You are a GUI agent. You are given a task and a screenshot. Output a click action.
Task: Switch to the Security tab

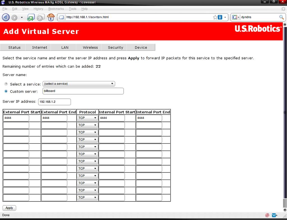114,47
